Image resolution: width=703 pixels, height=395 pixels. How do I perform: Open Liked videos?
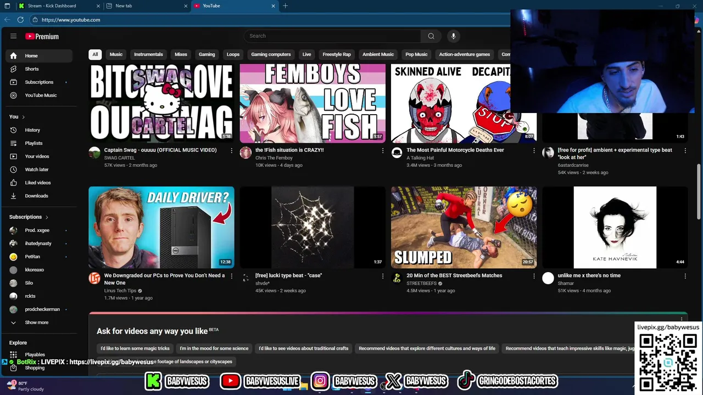(39, 183)
